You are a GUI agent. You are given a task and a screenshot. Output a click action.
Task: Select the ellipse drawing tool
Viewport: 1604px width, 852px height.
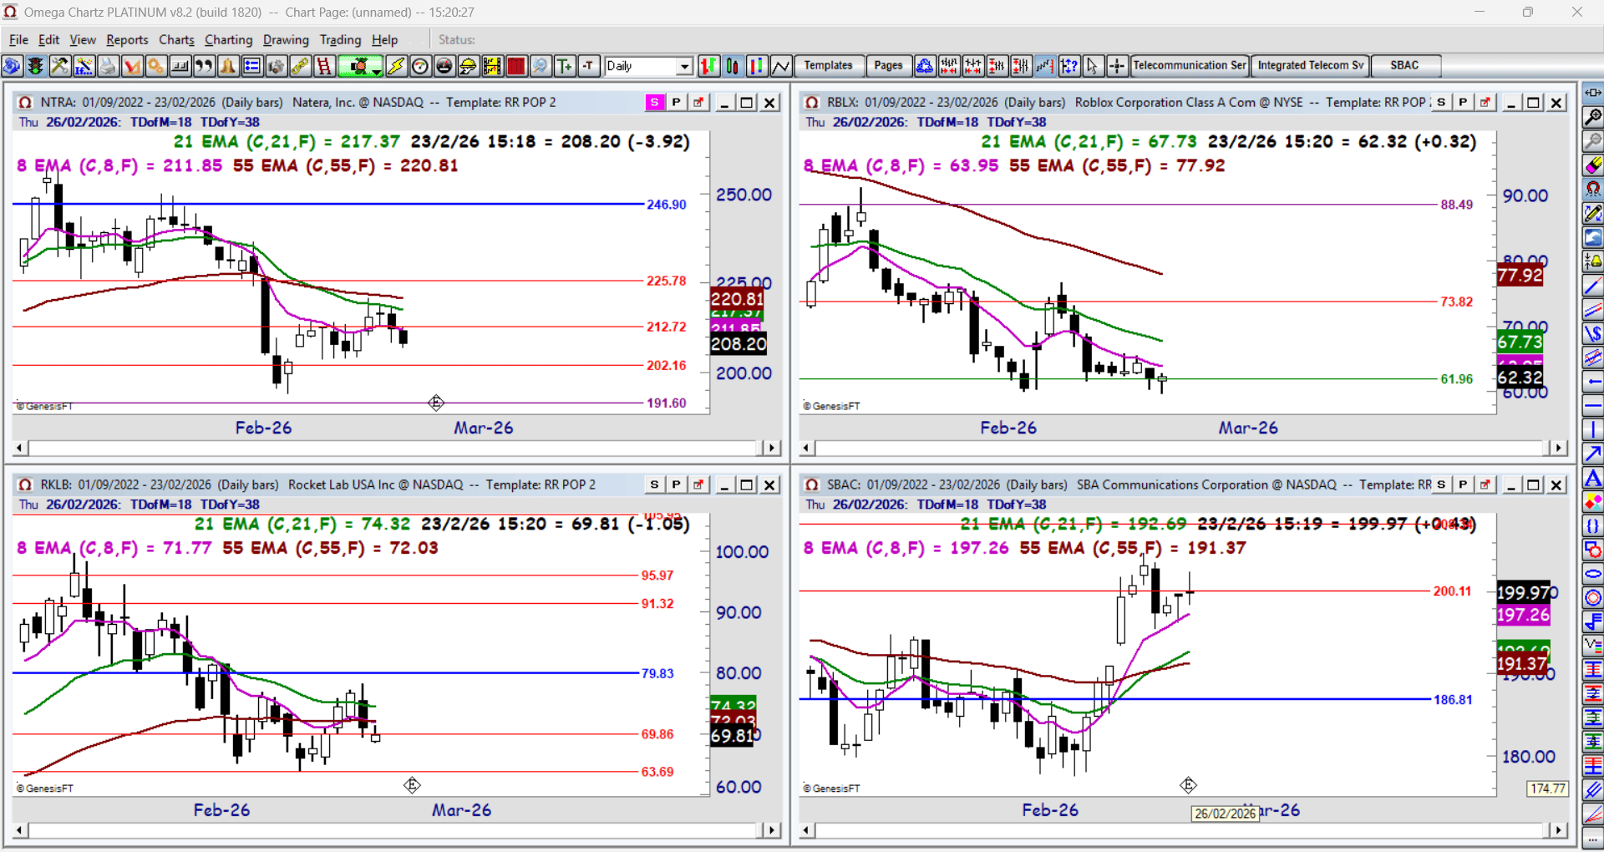(1593, 574)
